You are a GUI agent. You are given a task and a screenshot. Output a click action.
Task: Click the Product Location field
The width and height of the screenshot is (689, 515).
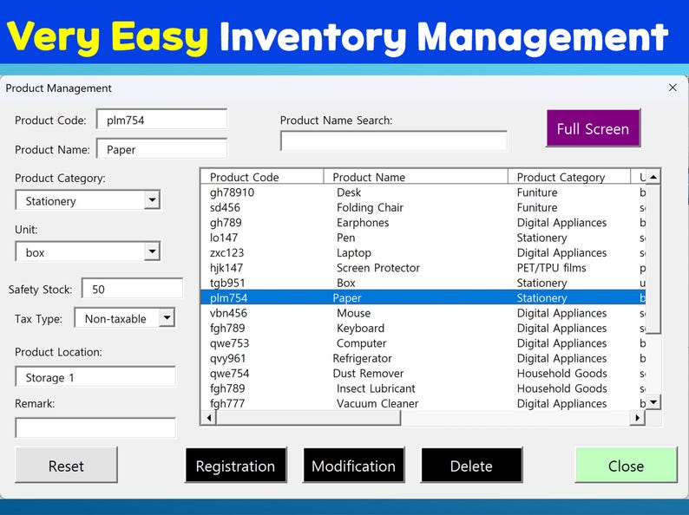click(x=95, y=377)
